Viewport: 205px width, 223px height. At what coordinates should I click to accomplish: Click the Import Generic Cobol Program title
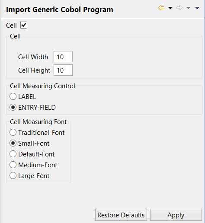click(x=60, y=10)
